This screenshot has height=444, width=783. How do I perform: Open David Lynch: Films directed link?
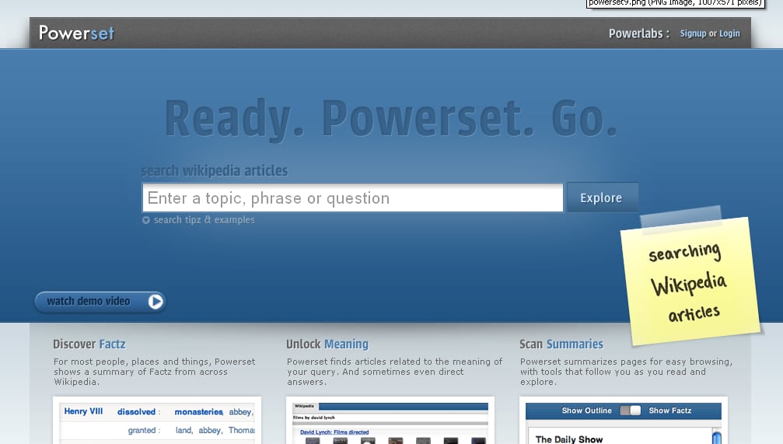tap(334, 432)
